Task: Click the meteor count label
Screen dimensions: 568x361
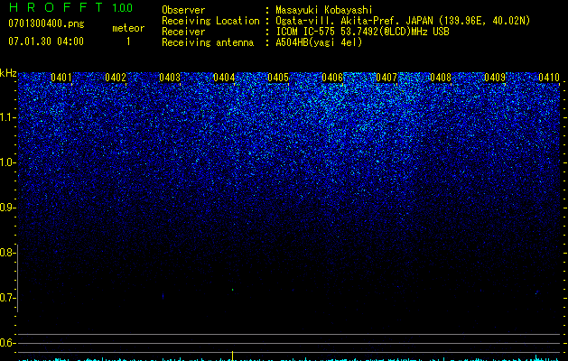Action: coord(128,28)
